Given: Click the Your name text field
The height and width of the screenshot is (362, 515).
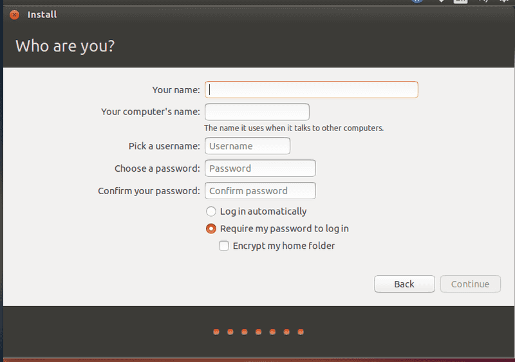Looking at the screenshot, I should (311, 89).
